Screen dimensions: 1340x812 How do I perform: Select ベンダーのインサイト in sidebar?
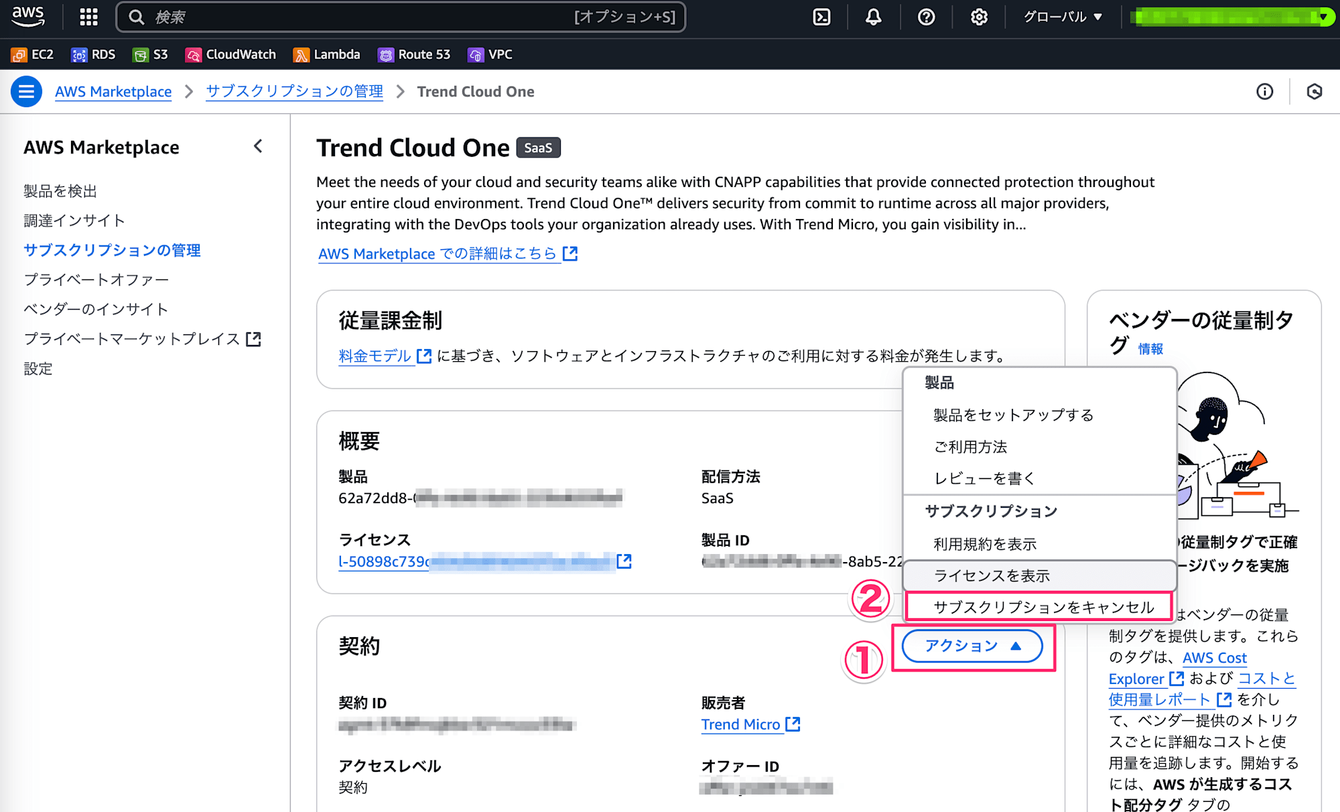click(x=96, y=309)
